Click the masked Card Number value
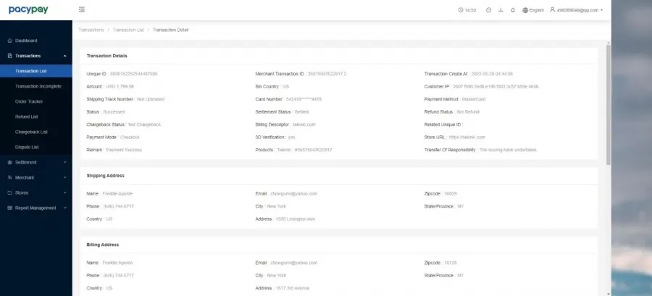Image resolution: width=652 pixels, height=296 pixels. [304, 99]
